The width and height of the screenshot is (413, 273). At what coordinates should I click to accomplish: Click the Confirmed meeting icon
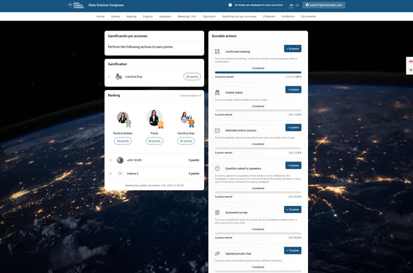(x=217, y=52)
